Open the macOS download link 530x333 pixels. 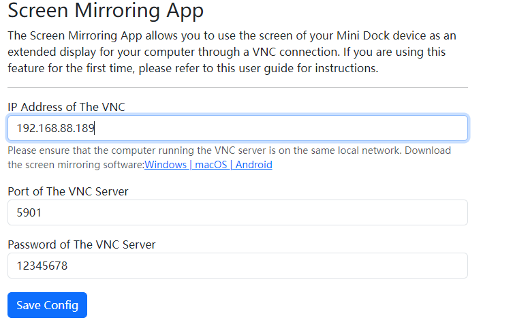210,165
